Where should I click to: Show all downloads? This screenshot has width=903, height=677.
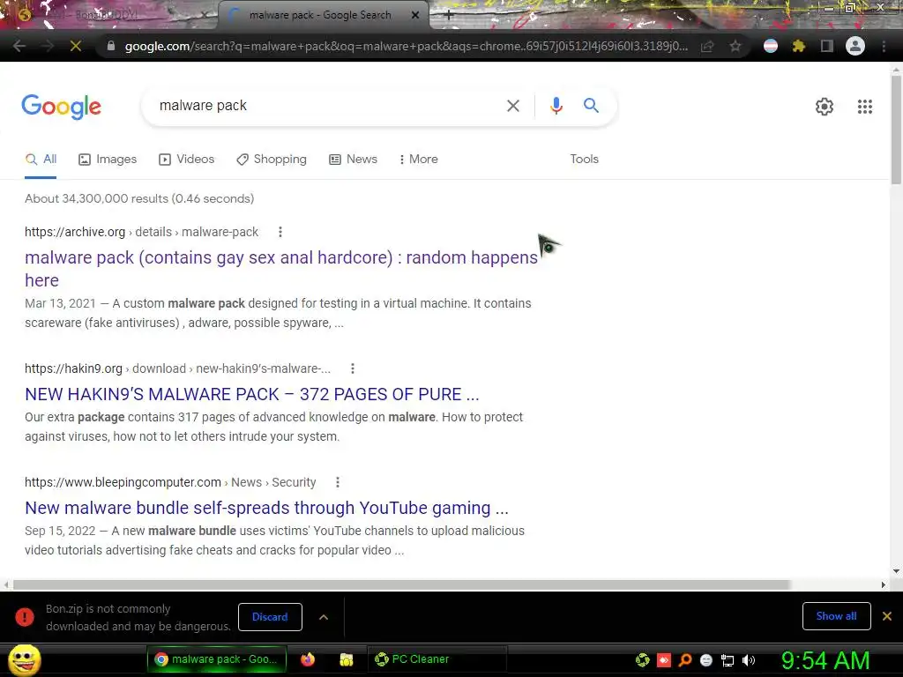tap(836, 616)
